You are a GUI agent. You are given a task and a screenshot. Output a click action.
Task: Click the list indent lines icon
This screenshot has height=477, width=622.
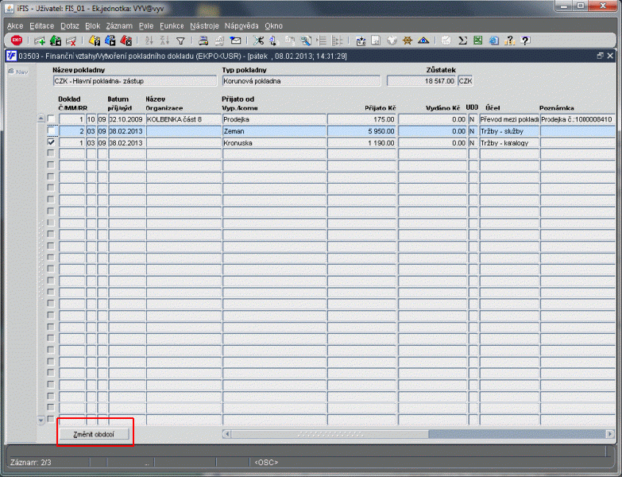click(x=321, y=41)
